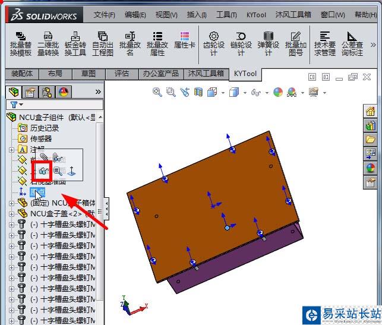The image size is (382, 325).
Task: Open the 钣金转换工具
Action: [x=75, y=44]
